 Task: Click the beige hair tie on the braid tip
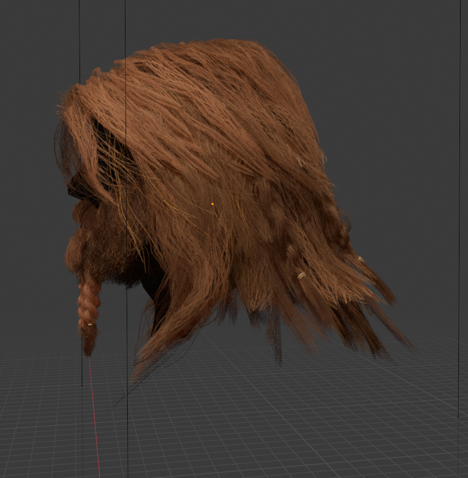click(x=90, y=325)
